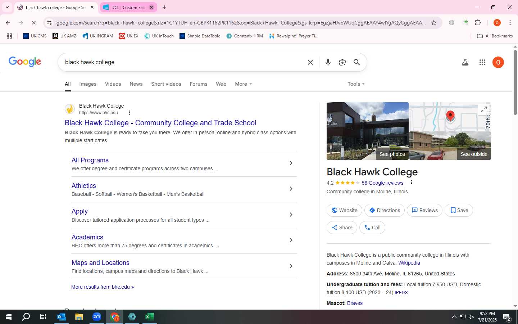Screen dimensions: 518x324
Task: Go back to the previous page
Action: click(x=8, y=23)
